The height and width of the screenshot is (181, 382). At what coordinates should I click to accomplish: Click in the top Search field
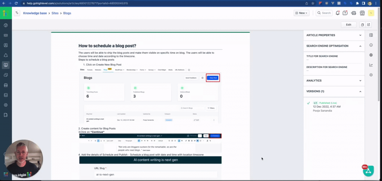[324, 13]
